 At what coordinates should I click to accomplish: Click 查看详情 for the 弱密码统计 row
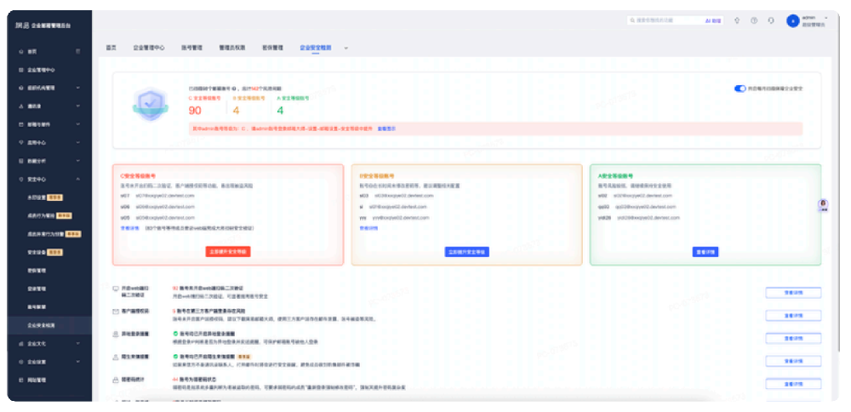[793, 384]
